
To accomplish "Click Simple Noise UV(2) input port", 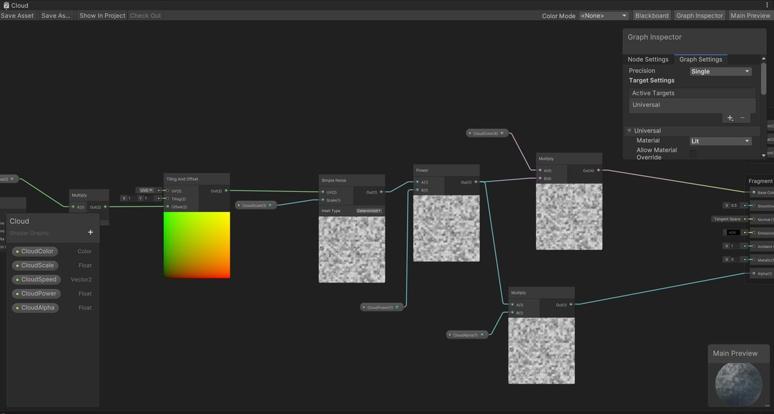I will coord(322,192).
